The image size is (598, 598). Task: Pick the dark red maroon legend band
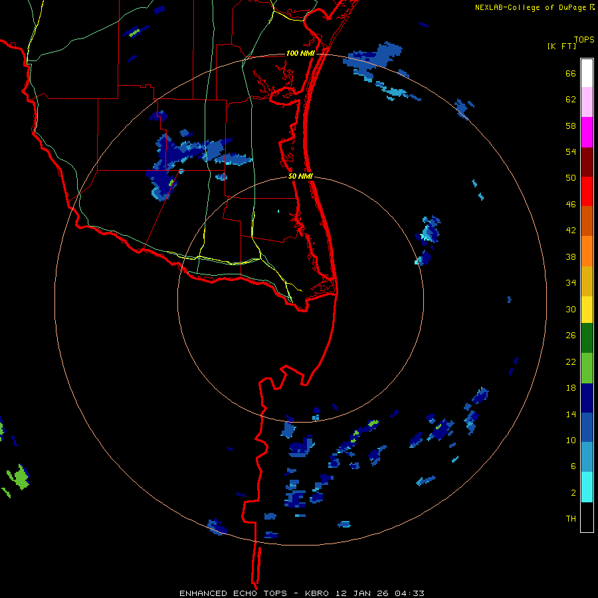(x=587, y=161)
